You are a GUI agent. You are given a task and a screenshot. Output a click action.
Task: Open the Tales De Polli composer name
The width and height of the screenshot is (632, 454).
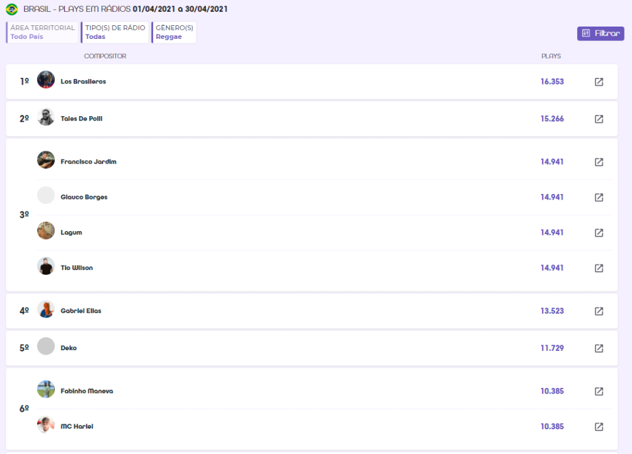(x=81, y=119)
